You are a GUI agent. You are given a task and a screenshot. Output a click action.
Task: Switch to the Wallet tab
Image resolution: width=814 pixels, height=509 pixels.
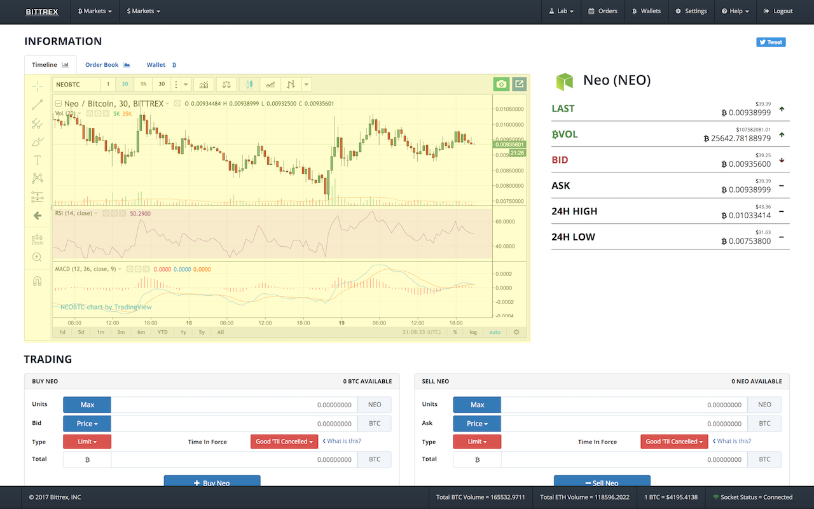pos(162,65)
